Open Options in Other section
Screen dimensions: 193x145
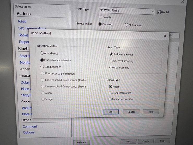pyautogui.click(x=29, y=132)
